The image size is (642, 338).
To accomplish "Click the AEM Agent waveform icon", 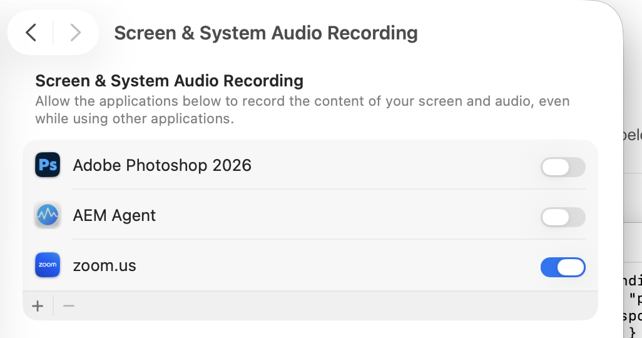I will 48,215.
